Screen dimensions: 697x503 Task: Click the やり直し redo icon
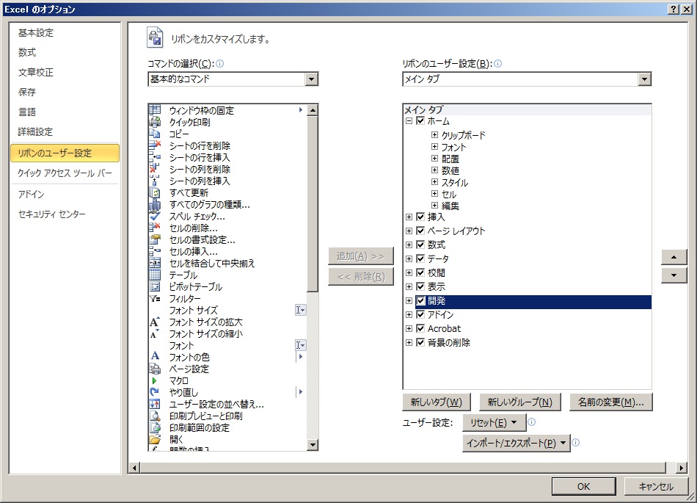[x=155, y=392]
